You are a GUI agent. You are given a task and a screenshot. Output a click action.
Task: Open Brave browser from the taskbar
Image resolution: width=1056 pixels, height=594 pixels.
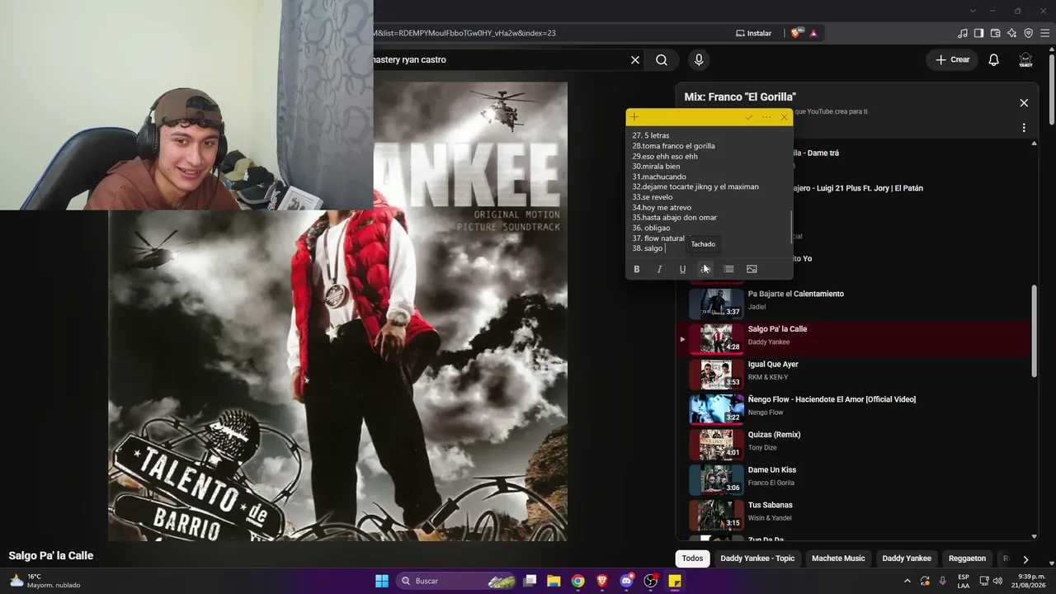pos(602,581)
